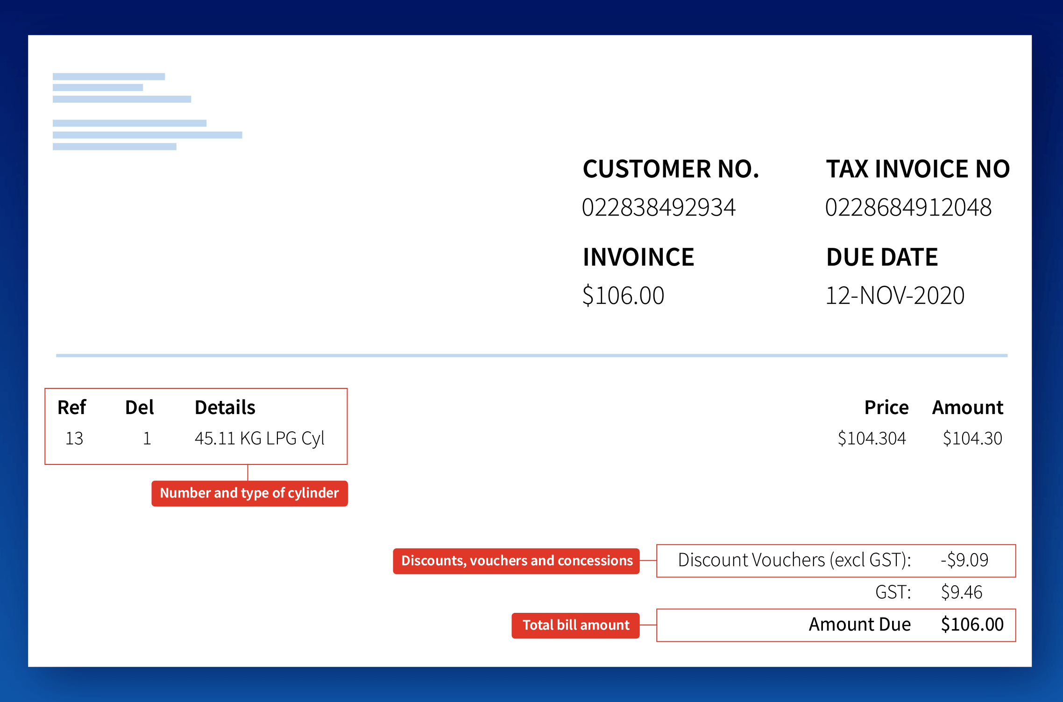Click the 'Number and type of cylinder' label
The width and height of the screenshot is (1063, 702).
(249, 493)
